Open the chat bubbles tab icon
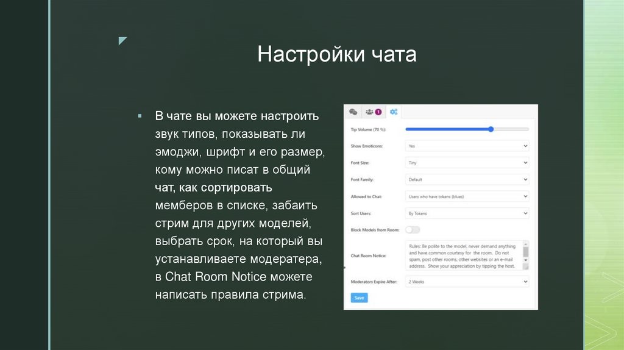The image size is (624, 350). 353,112
